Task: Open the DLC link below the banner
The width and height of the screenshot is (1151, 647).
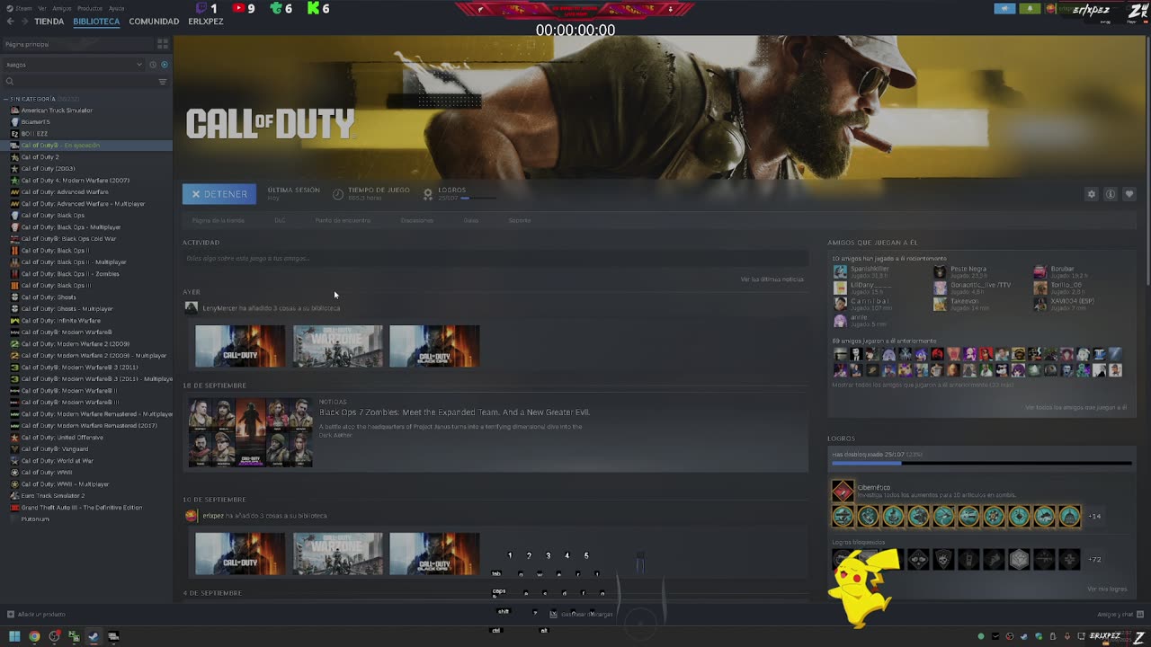Action: point(280,220)
